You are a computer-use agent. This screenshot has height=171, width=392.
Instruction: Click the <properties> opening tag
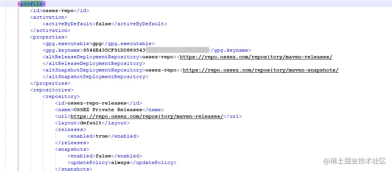(x=49, y=37)
